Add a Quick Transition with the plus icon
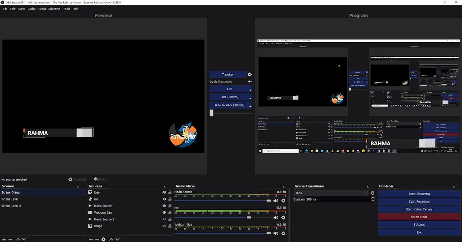 pos(249,81)
